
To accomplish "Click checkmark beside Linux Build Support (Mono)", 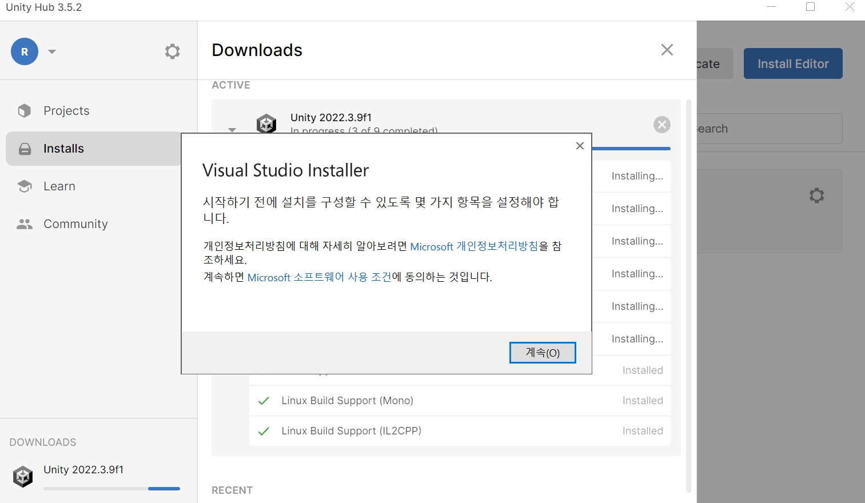I will click(264, 401).
